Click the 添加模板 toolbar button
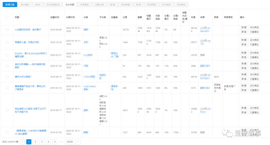 [x=24, y=5]
